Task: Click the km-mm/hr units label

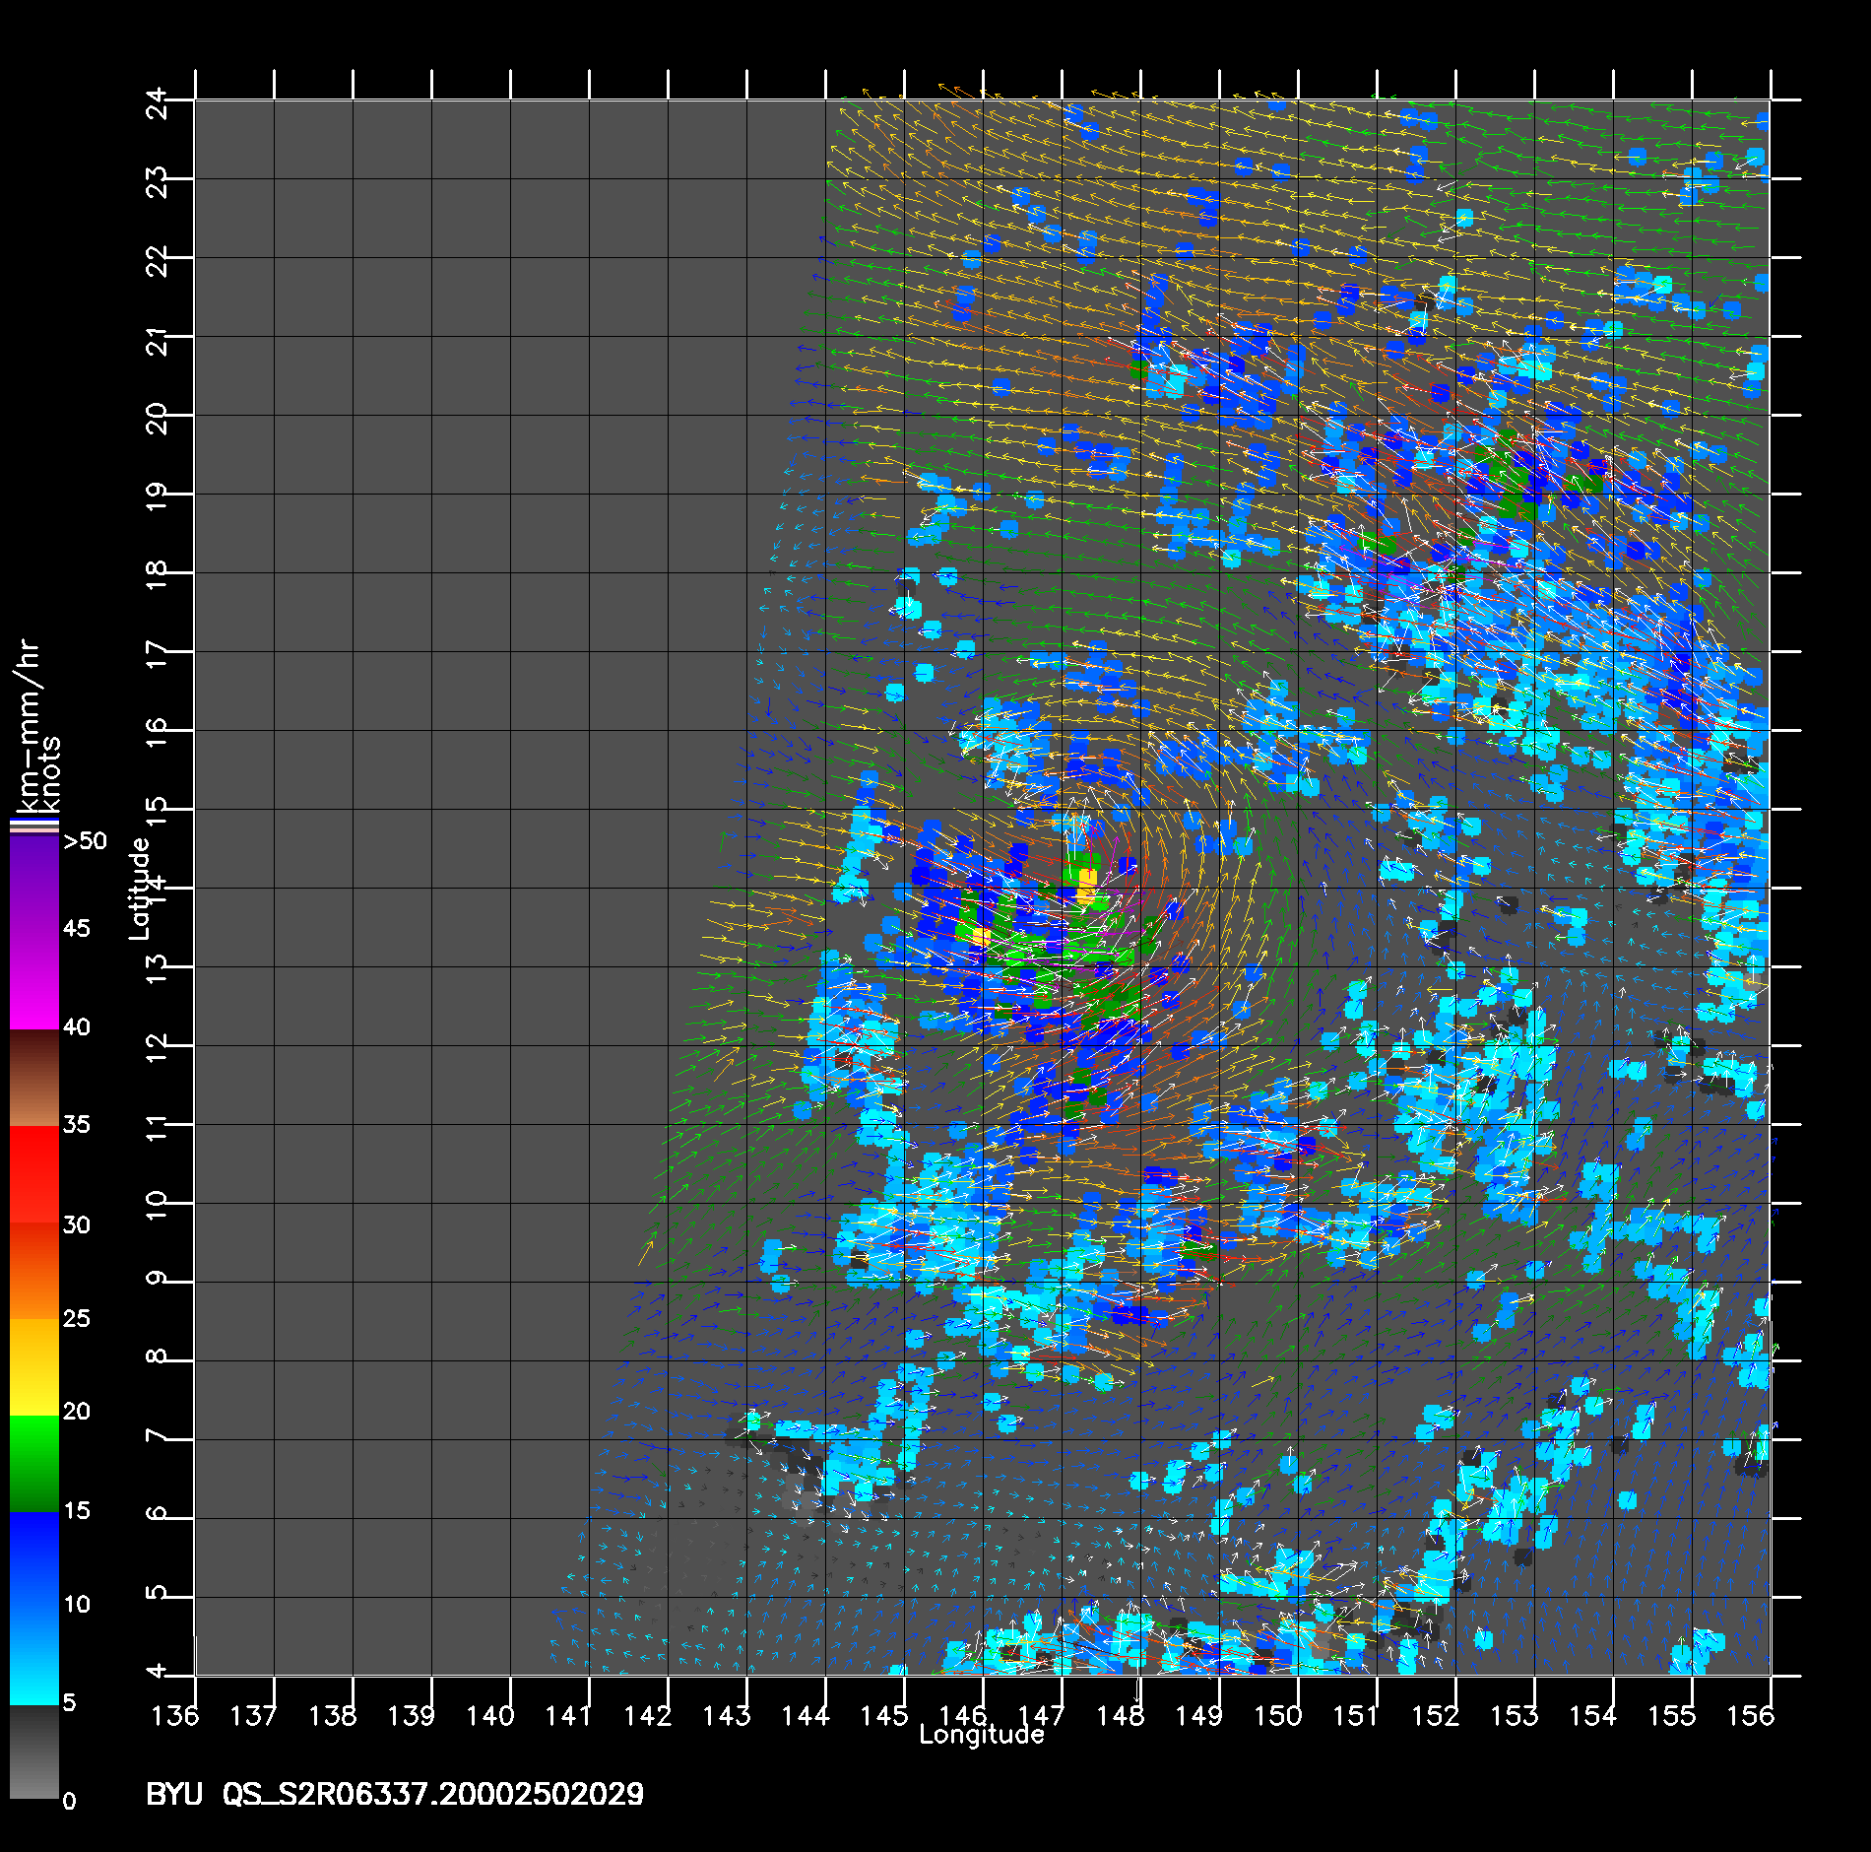Action: coord(27,724)
